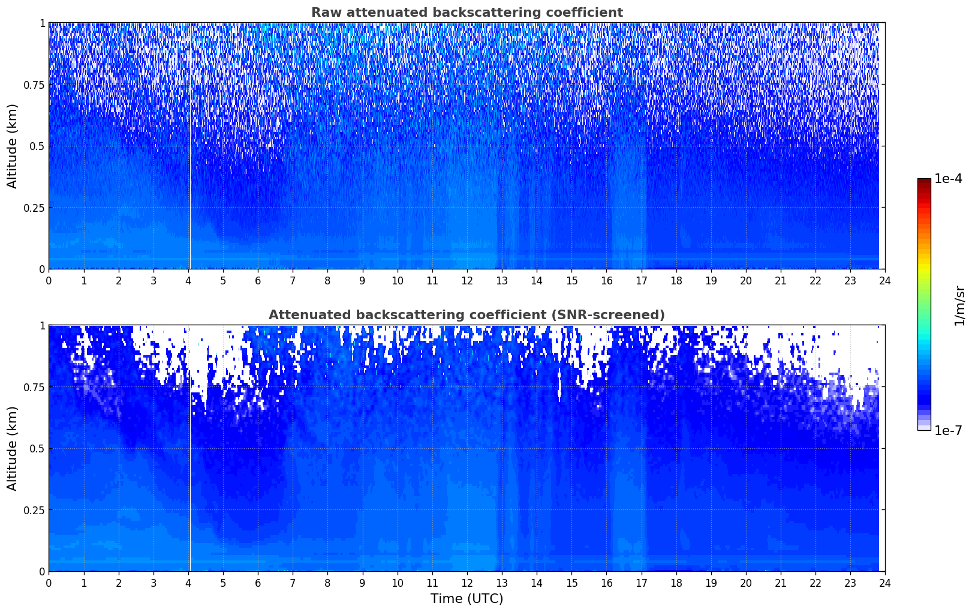This screenshot has width=972, height=612.
Task: Click hour tick '12' under the SNR-screened plot
Action: pos(467,583)
